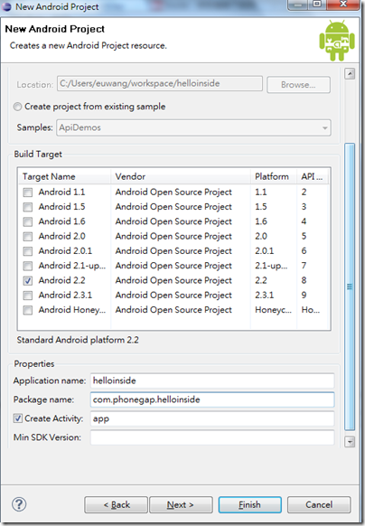Click scrollbar up arrow icon

click(350, 73)
